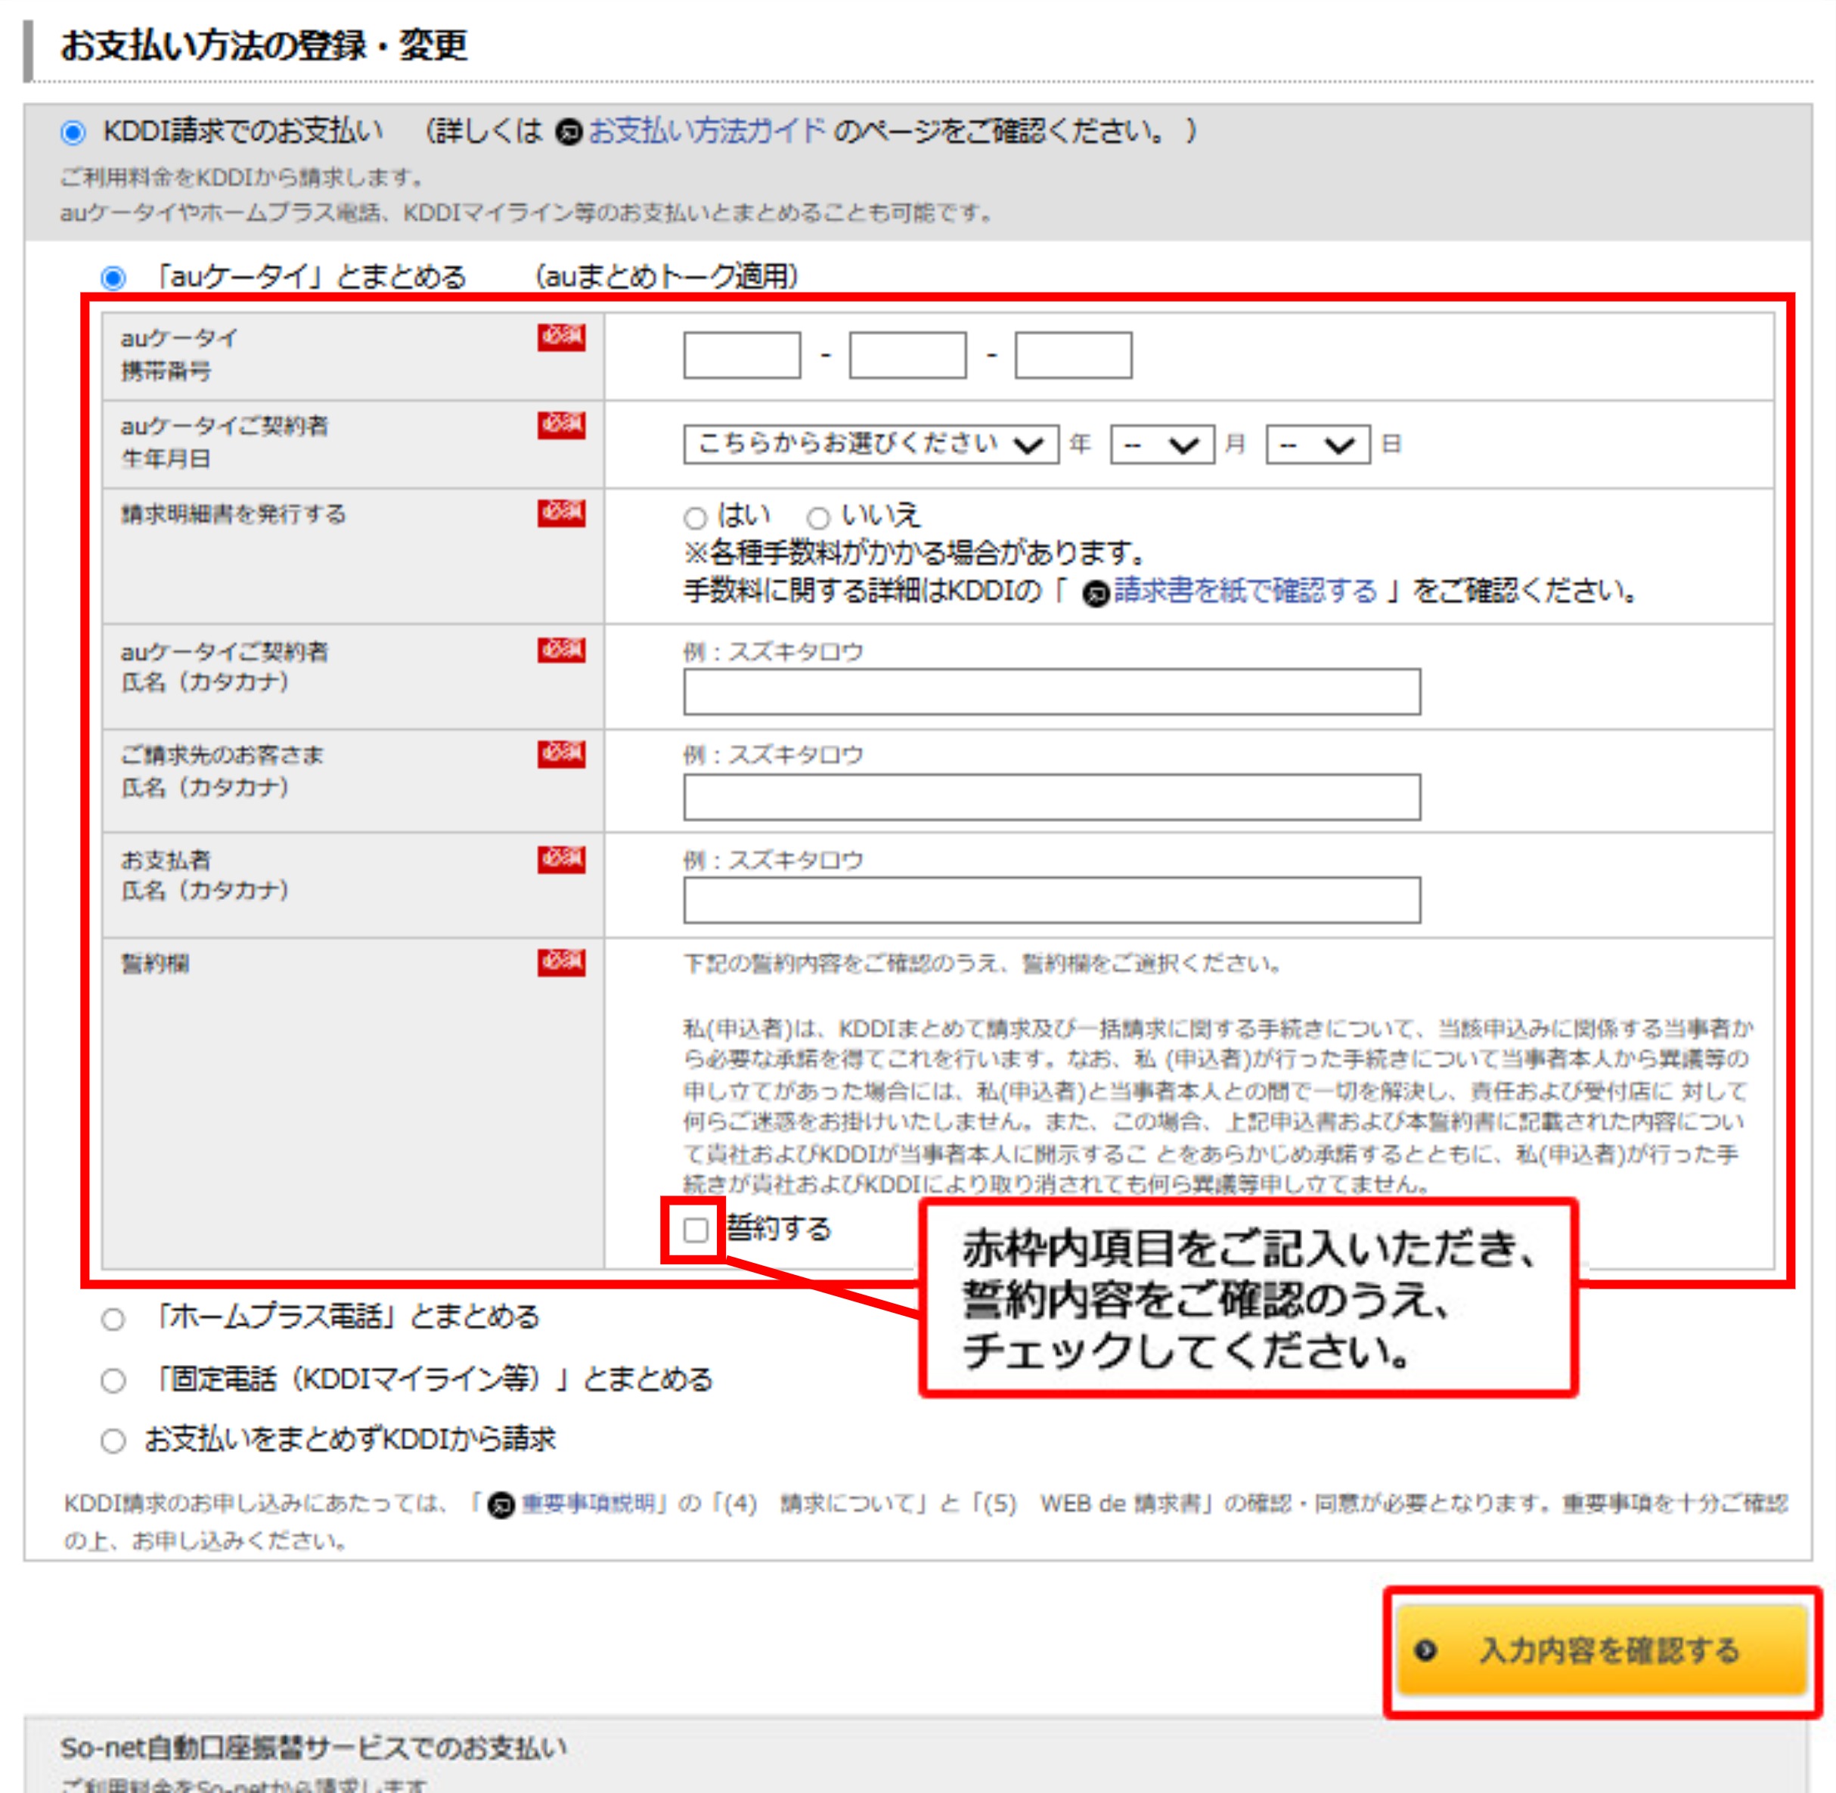Click the お支払い方法の登録・変更 page heading
1836x1793 pixels.
click(x=265, y=46)
